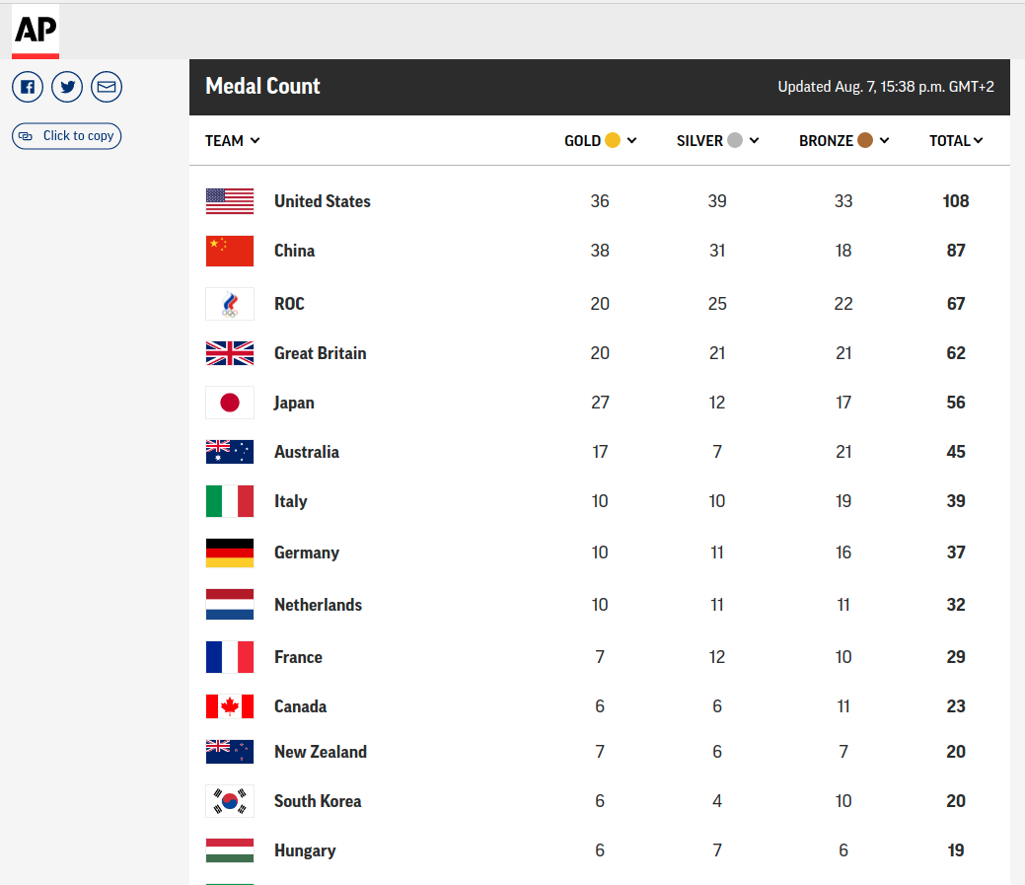This screenshot has height=885, width=1025.
Task: Click the United States flag
Action: click(230, 201)
